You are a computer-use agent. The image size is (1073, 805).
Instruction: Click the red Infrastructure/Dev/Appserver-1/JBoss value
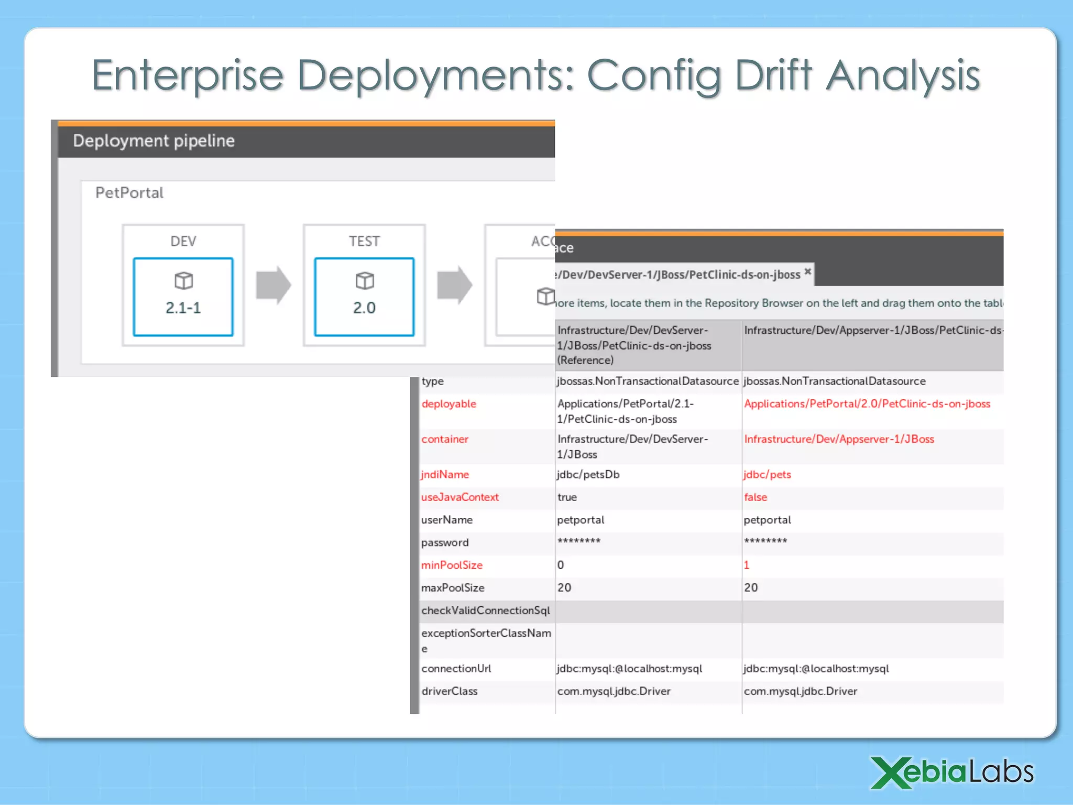tap(839, 439)
